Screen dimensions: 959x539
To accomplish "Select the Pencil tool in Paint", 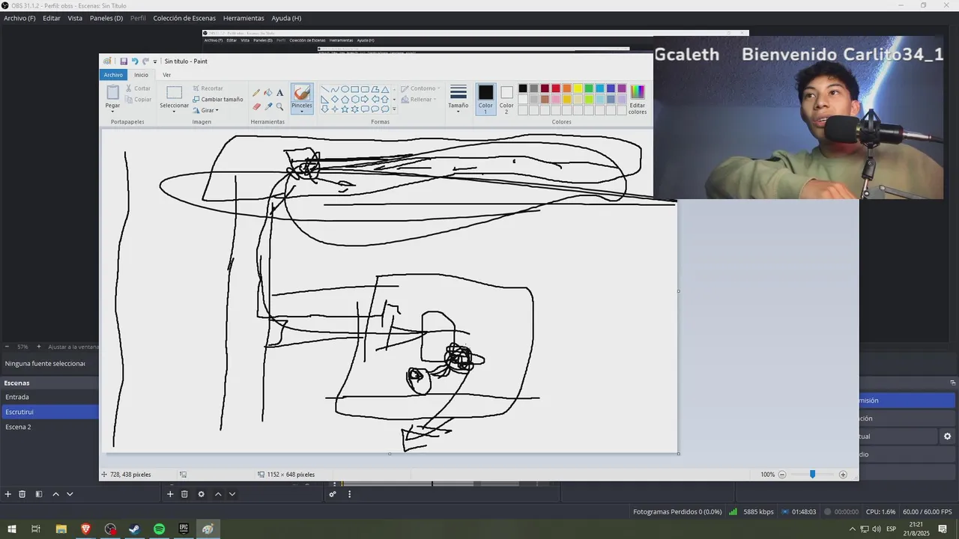I will click(x=256, y=93).
